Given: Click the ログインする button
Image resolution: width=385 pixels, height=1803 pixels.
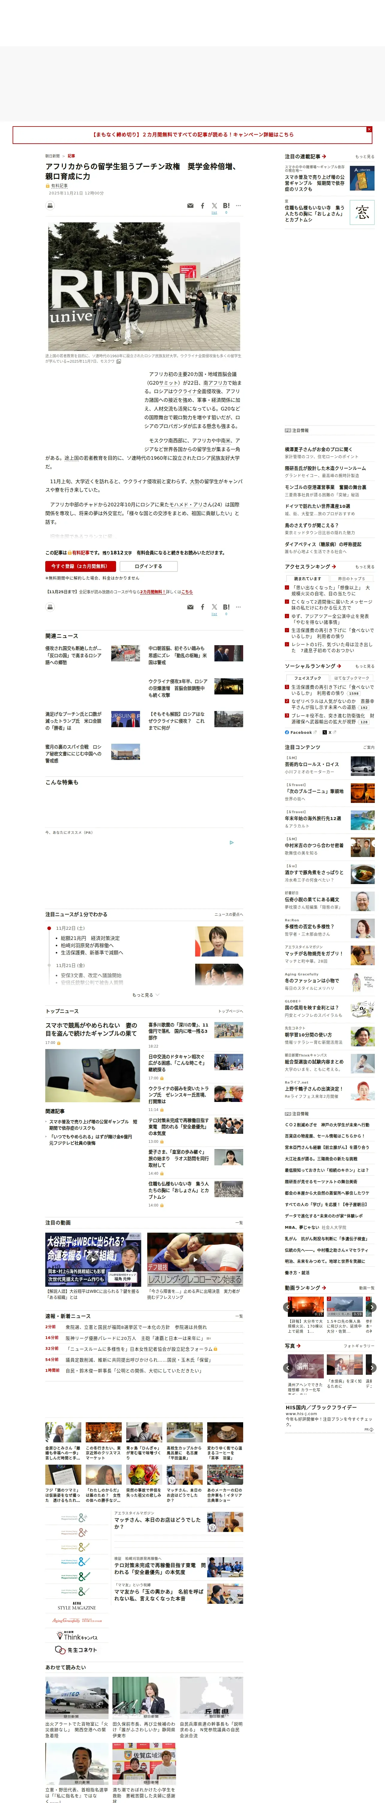Looking at the screenshot, I should point(148,566).
